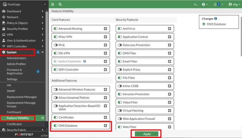Open Certificates in the sidebar
The height and width of the screenshot is (138, 242).
14,124
